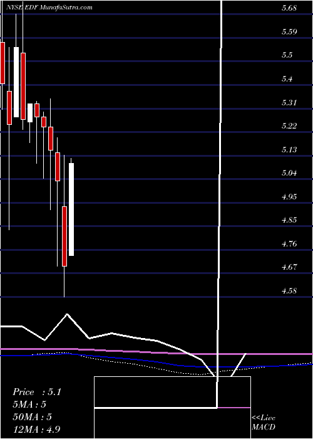
Task: Click the 5.4 price axis label
Action: [x=287, y=78]
